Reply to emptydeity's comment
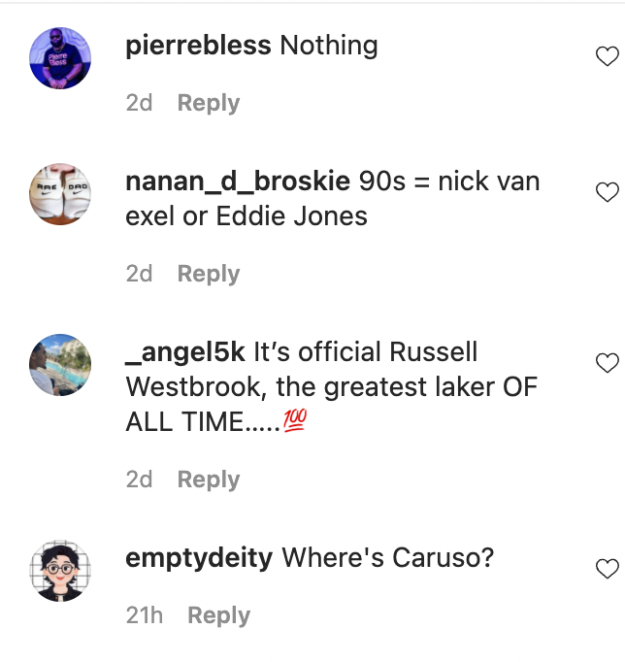Image resolution: width=625 pixels, height=662 pixels. click(x=218, y=615)
